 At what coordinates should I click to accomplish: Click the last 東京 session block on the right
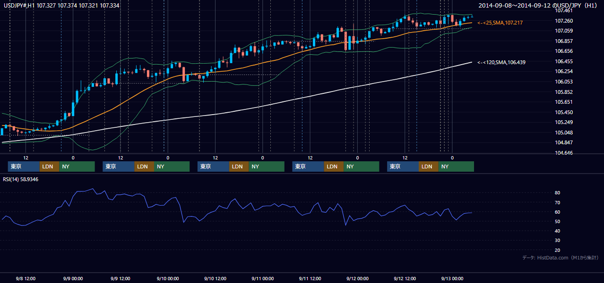point(403,166)
